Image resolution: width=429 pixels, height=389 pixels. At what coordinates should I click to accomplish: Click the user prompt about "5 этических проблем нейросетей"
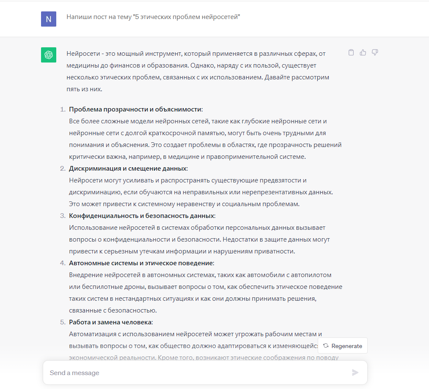(x=153, y=17)
